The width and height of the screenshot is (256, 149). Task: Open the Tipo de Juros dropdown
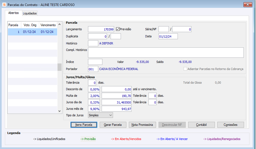pyautogui.click(x=100, y=115)
